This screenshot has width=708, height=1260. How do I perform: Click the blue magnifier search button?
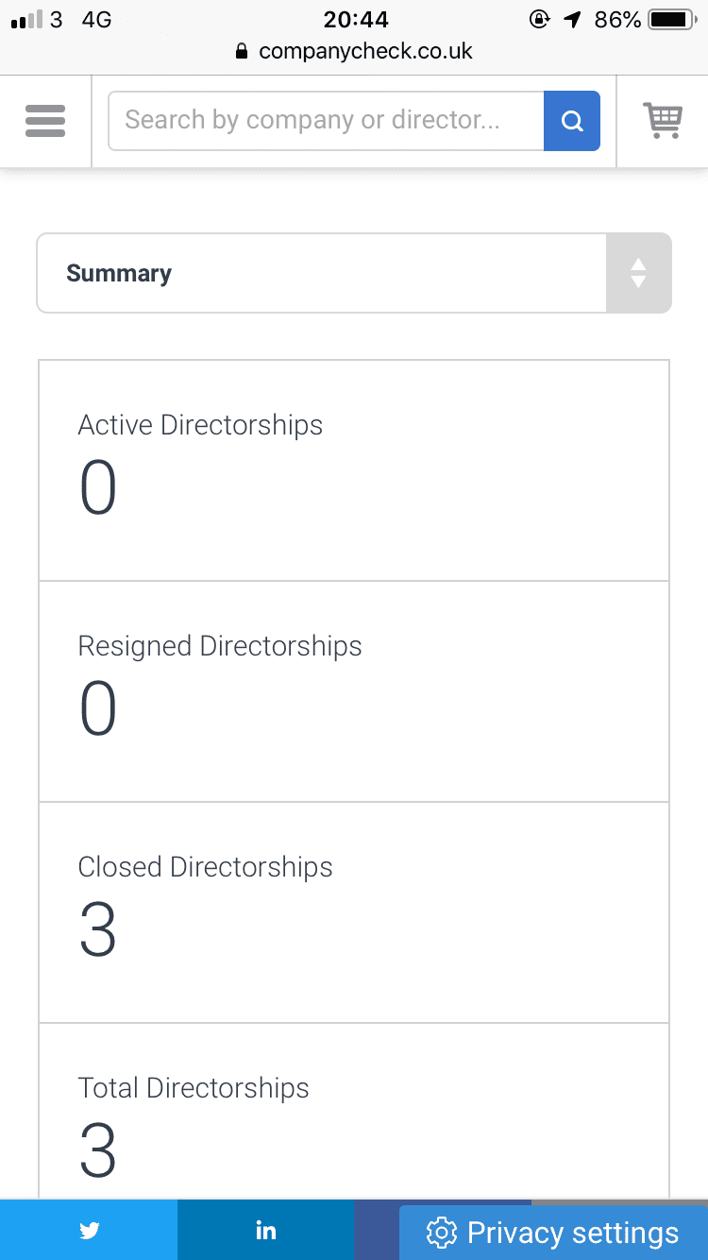click(572, 121)
